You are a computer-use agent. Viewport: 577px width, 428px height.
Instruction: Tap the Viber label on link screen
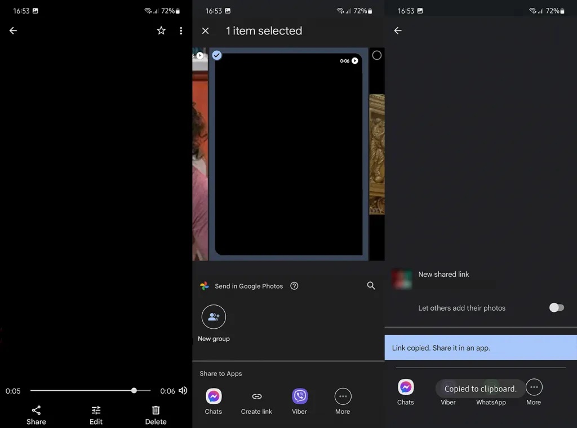[x=448, y=402]
